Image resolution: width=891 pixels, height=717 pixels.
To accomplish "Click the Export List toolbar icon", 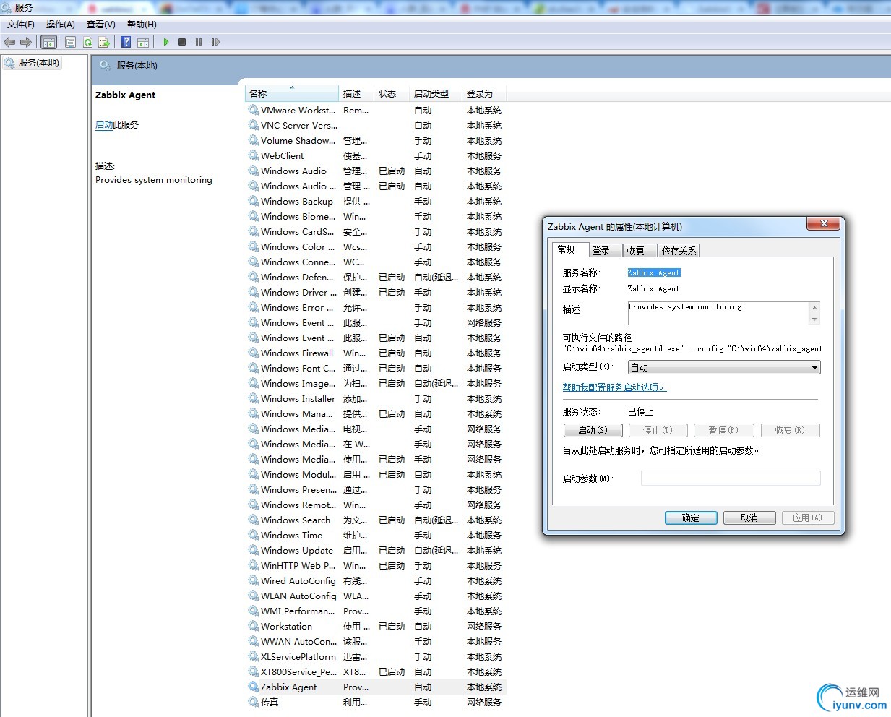I will pyautogui.click(x=104, y=42).
